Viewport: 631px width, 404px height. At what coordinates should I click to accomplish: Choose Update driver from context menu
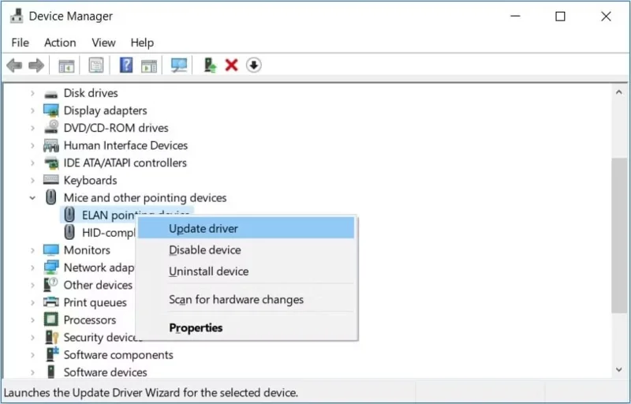tap(246, 228)
